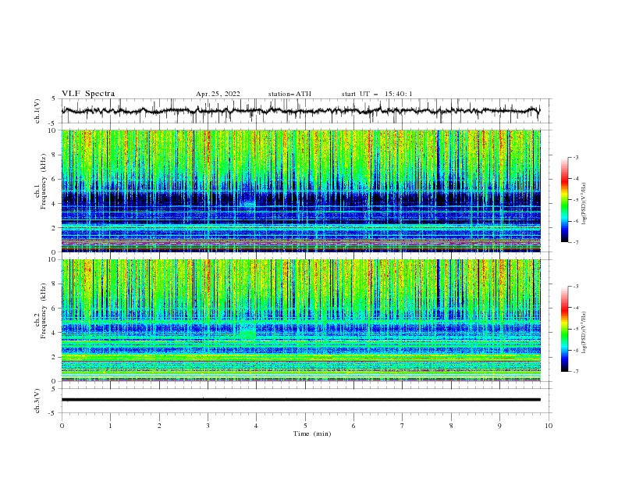Click the "-7" label on the upper colorbar
Viewport: 618px width, 478px height.
click(576, 242)
